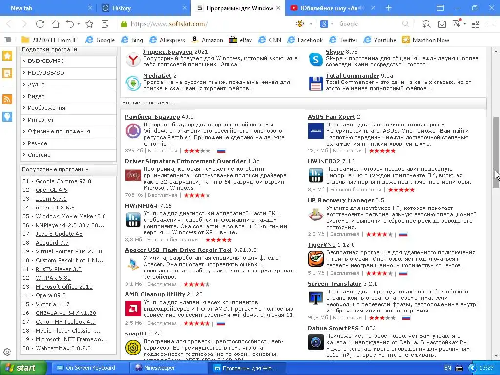Click the Dahua SmartPSS camera icon
The image size is (500, 375).
[316, 342]
